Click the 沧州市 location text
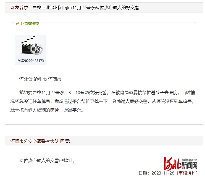Screen dimensions: 205x177 (x=40, y=79)
